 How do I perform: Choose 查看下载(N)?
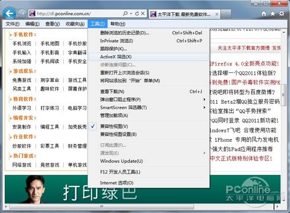pyautogui.click(x=148, y=91)
